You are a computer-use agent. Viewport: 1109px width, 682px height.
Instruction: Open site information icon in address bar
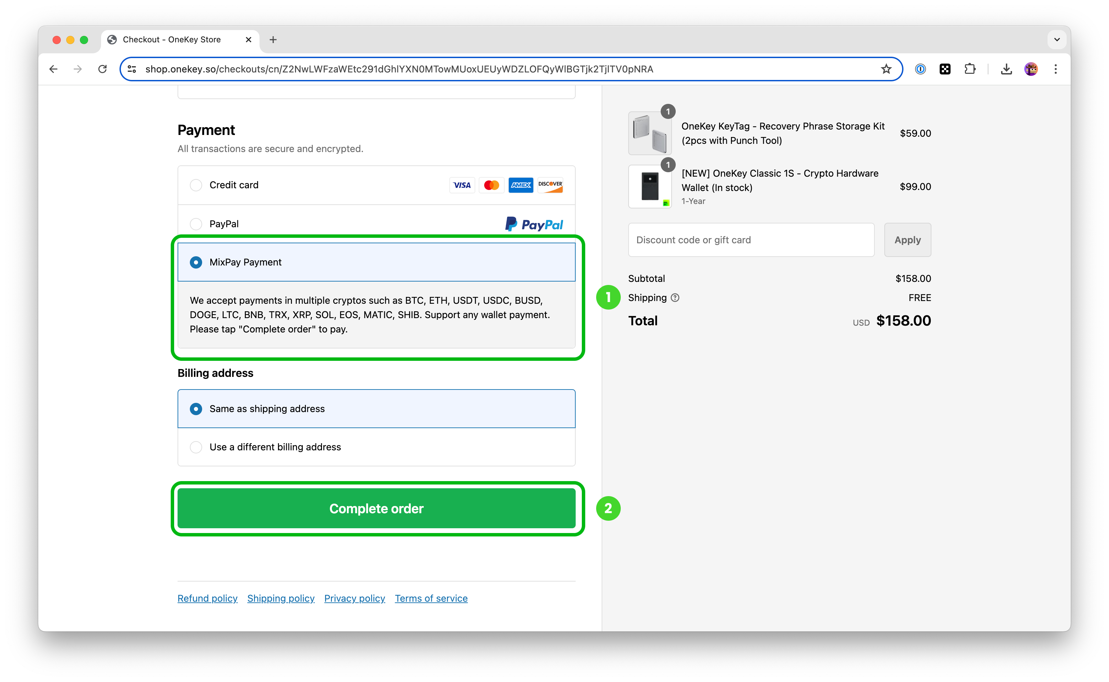pos(132,69)
